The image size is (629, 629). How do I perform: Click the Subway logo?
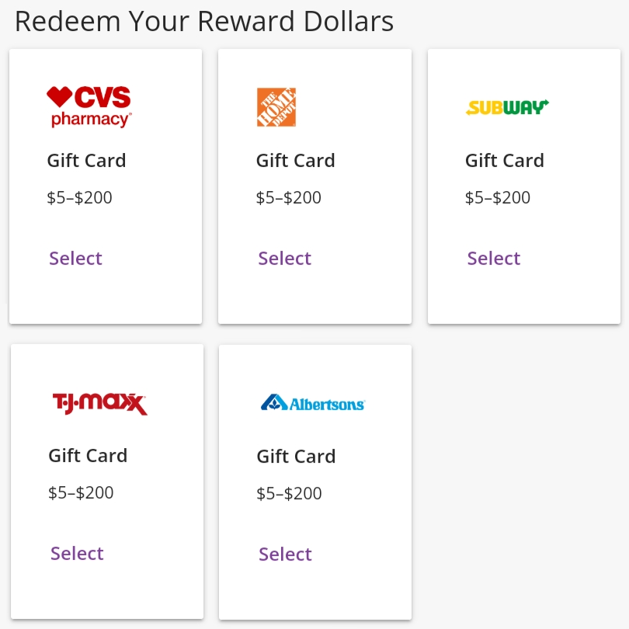507,107
